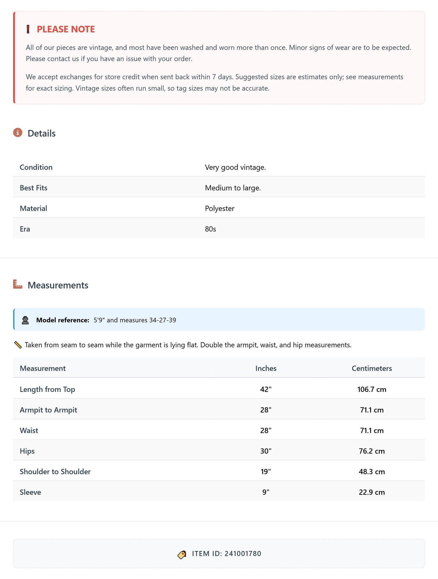Click the Details info circle icon
This screenshot has width=438, height=579.
[18, 133]
